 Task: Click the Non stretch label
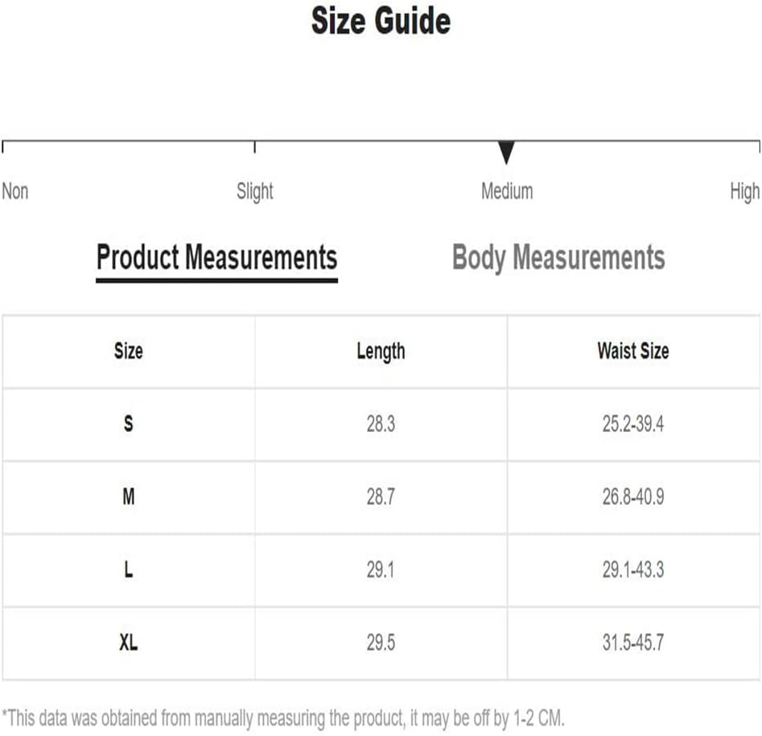[x=15, y=191]
